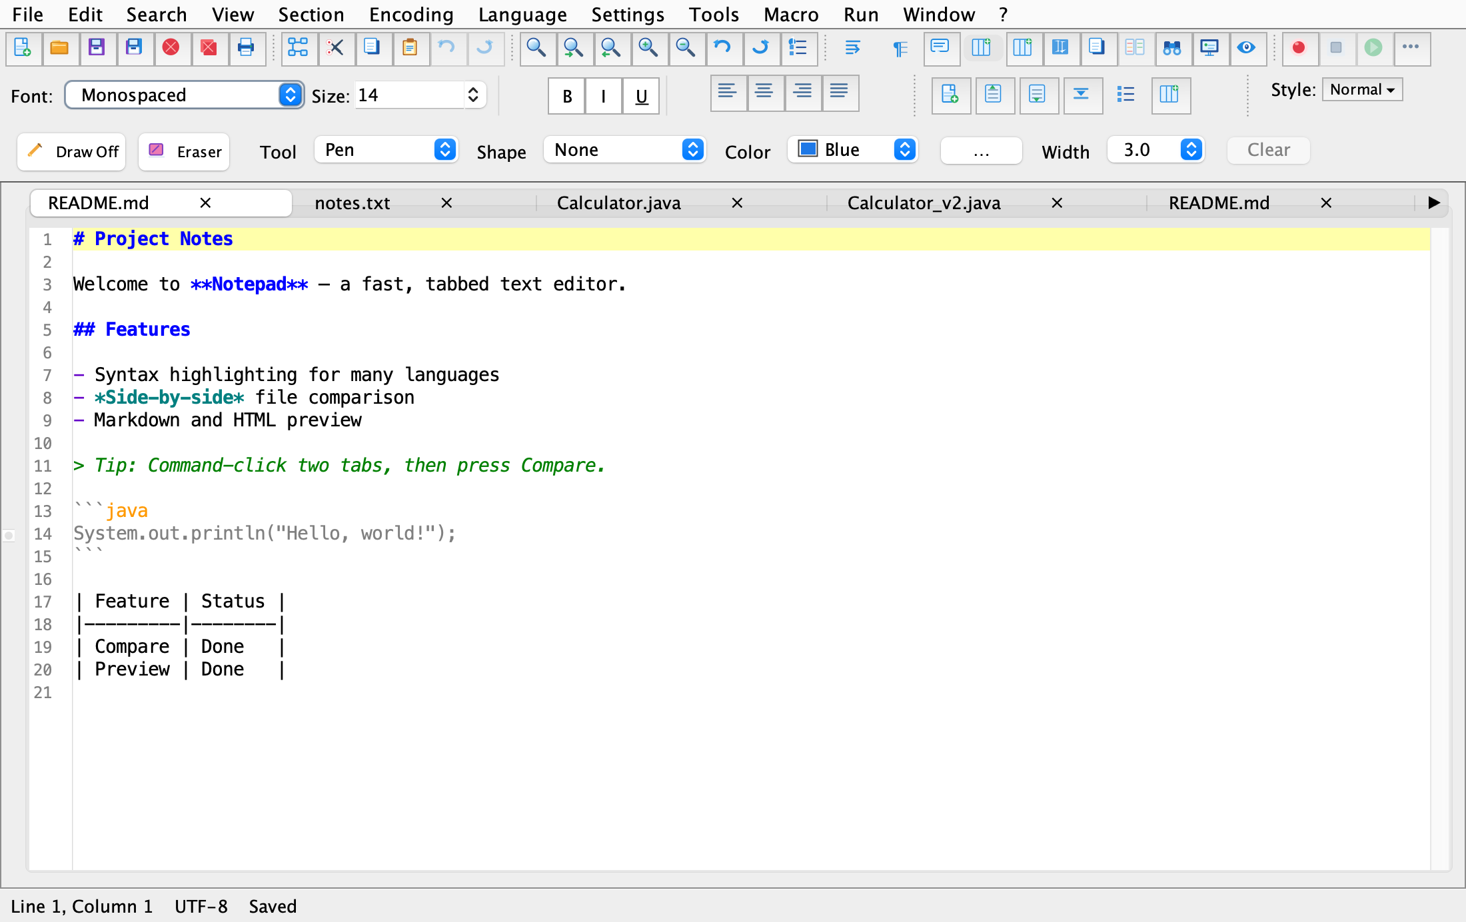The image size is (1466, 922).
Task: Play the recorded macro
Action: click(1374, 48)
